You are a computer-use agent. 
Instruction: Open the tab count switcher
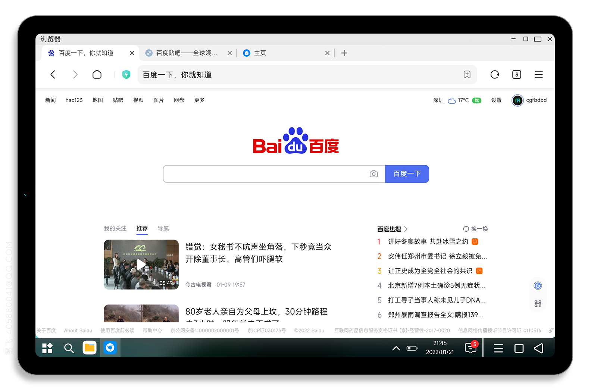point(516,75)
